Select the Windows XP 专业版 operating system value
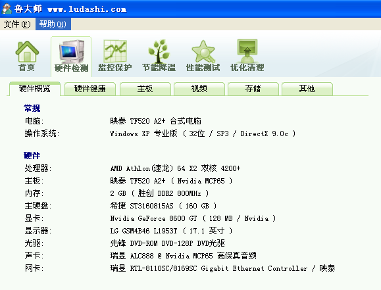This screenshot has width=381, height=290. tap(203, 133)
